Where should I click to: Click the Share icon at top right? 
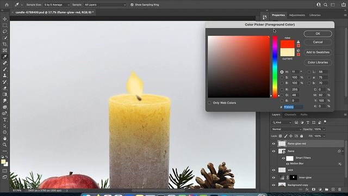tap(343, 5)
